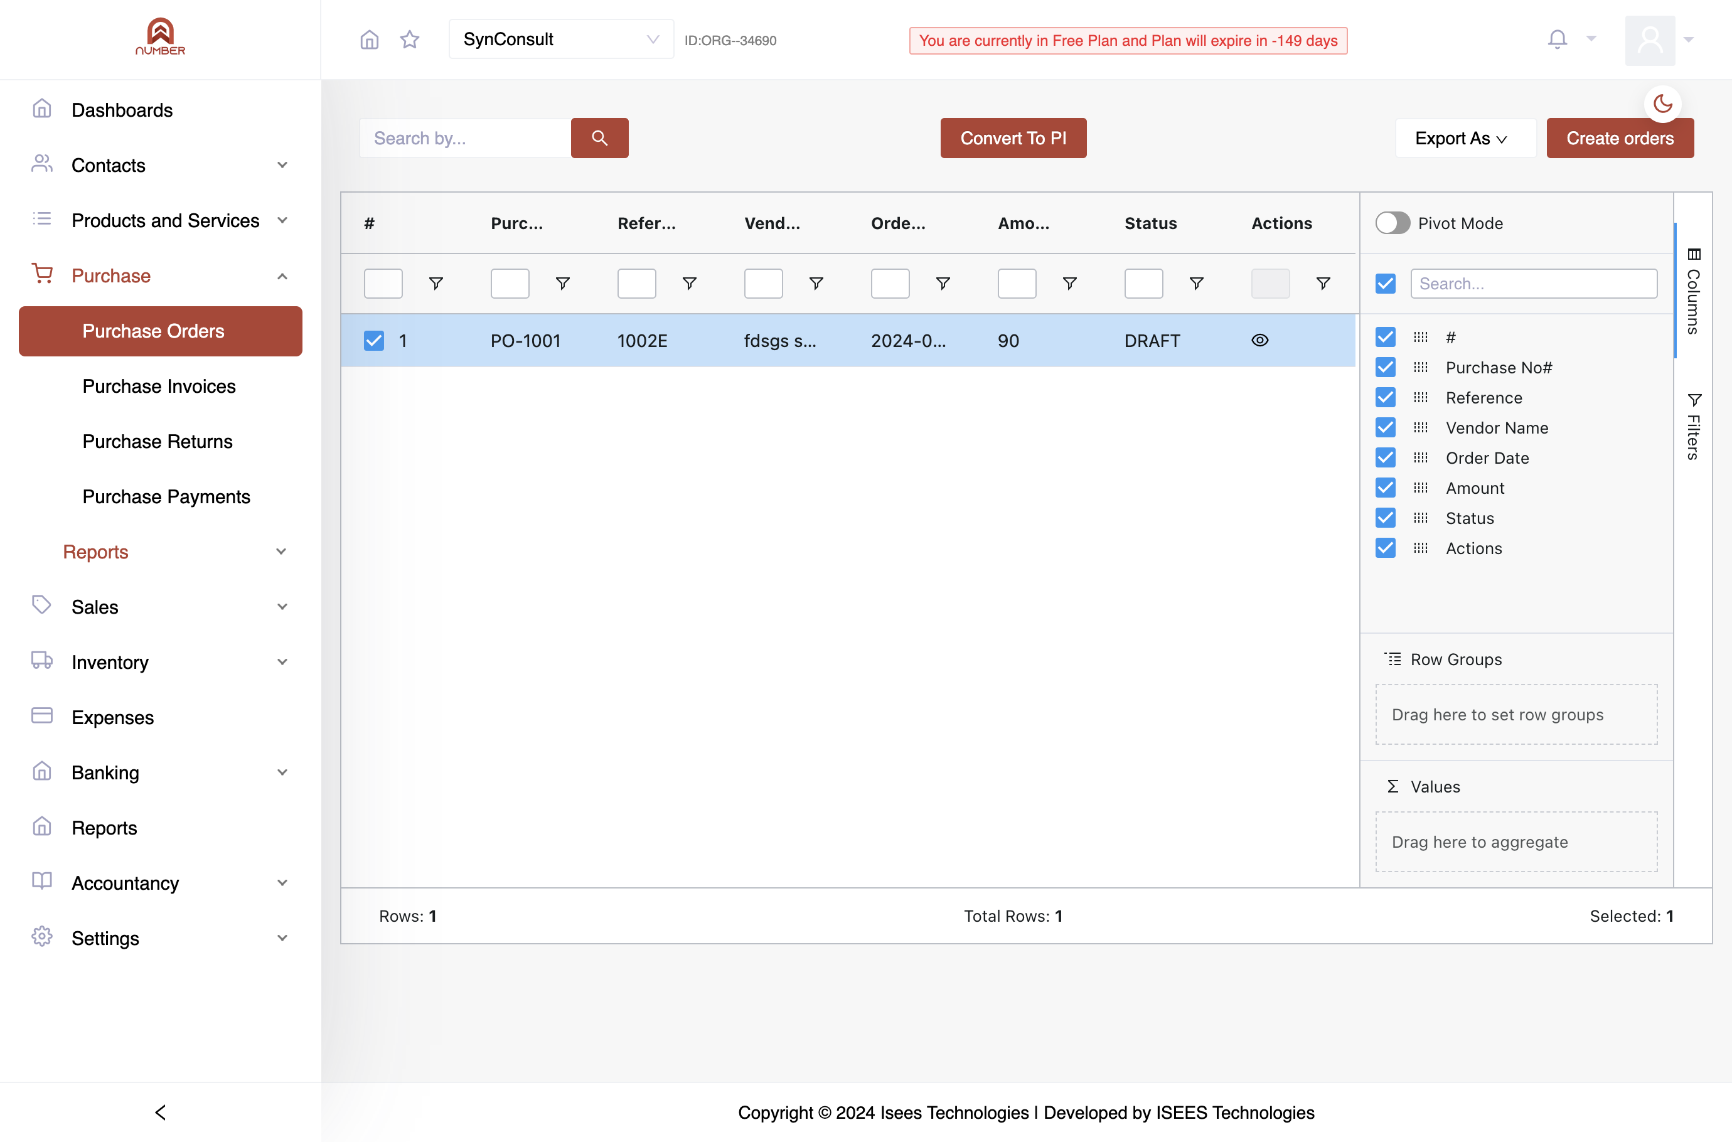Click the home icon in top bar

[x=369, y=40]
